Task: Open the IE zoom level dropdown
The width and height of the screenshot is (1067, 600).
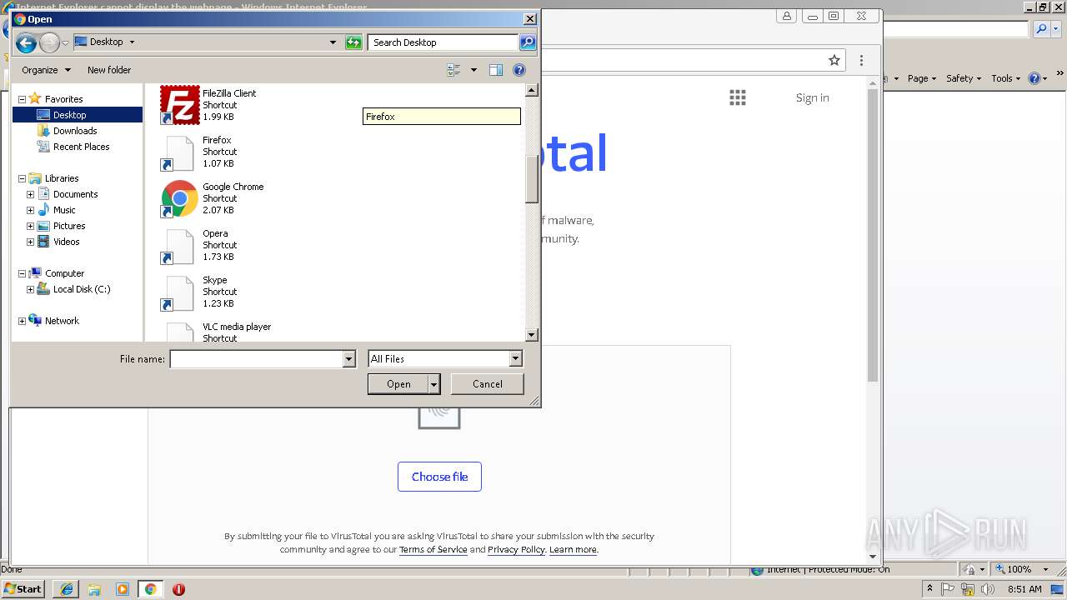Action: tap(1045, 570)
